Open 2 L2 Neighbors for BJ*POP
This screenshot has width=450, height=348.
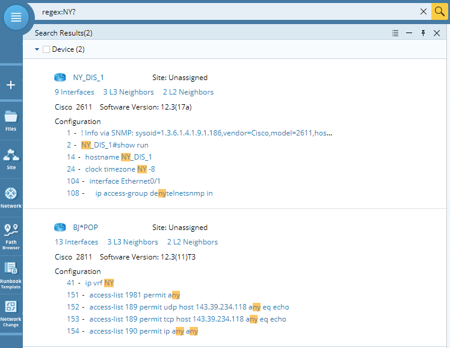pyautogui.click(x=193, y=242)
